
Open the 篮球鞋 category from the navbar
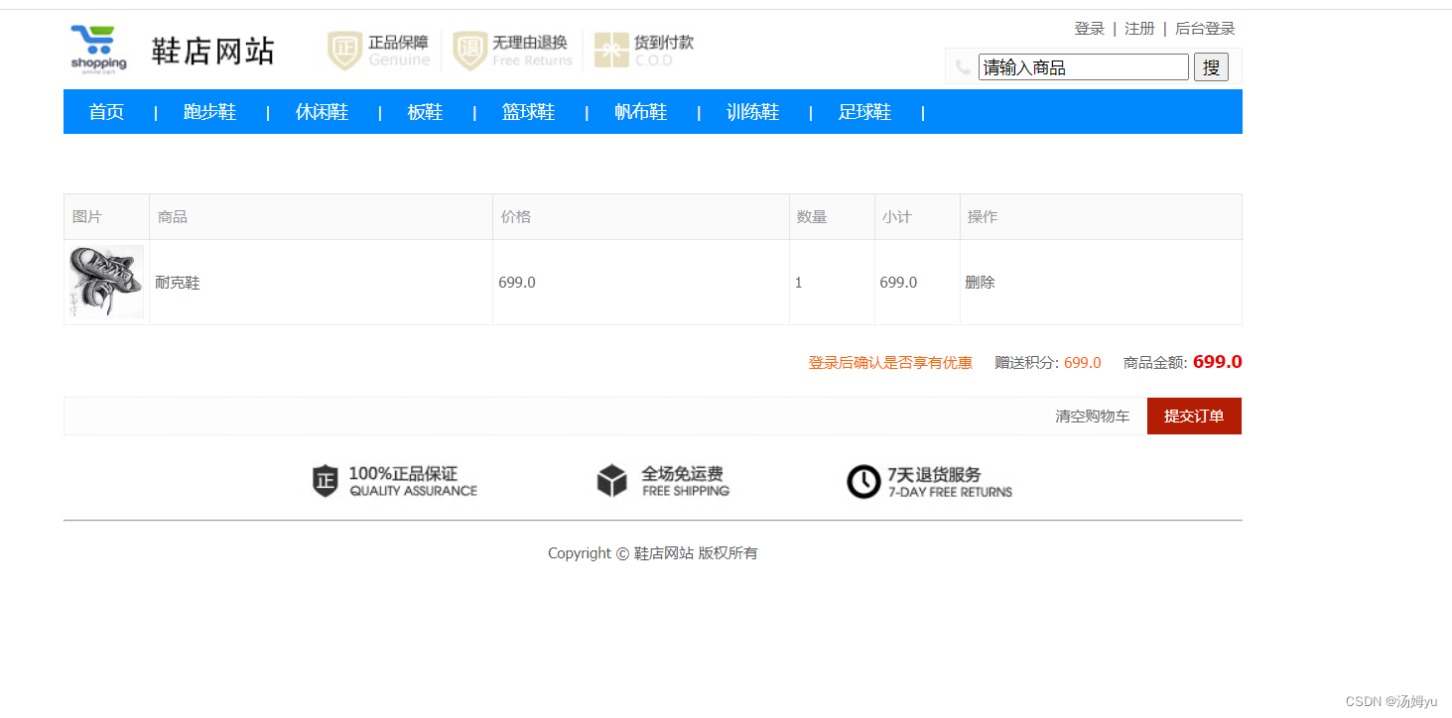click(x=529, y=112)
